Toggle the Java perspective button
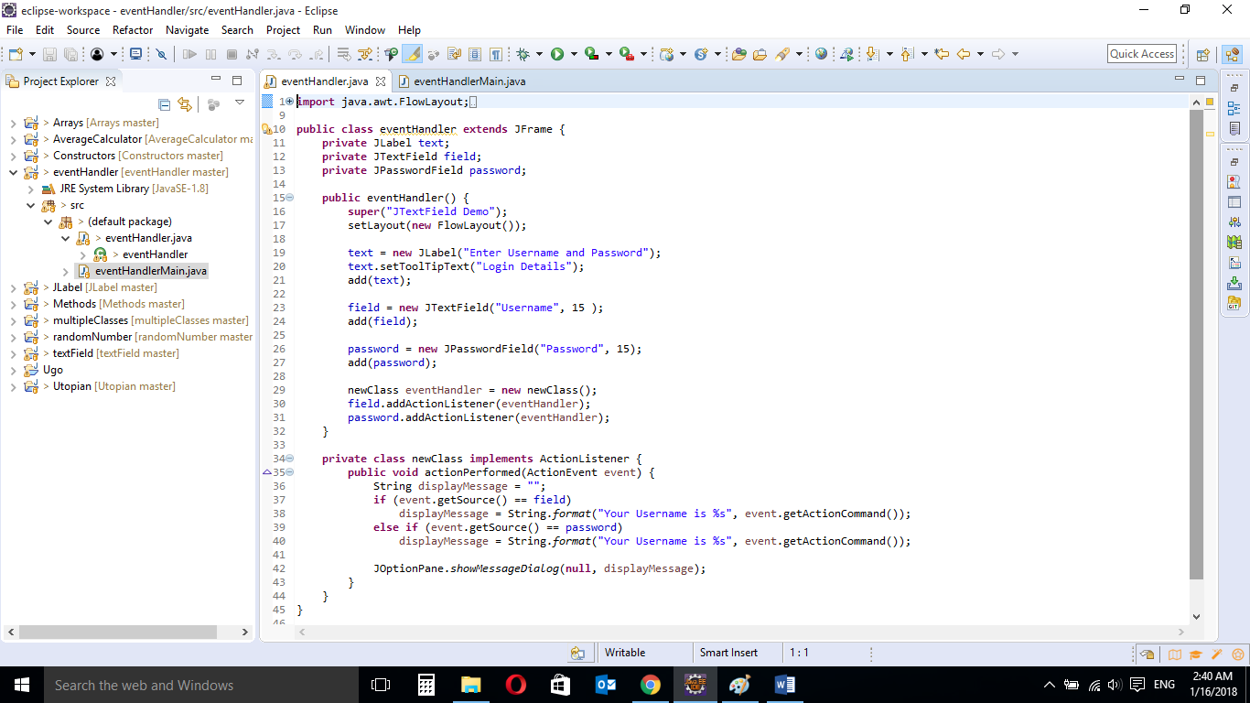Screen dimensions: 1250x703 [x=1232, y=55]
